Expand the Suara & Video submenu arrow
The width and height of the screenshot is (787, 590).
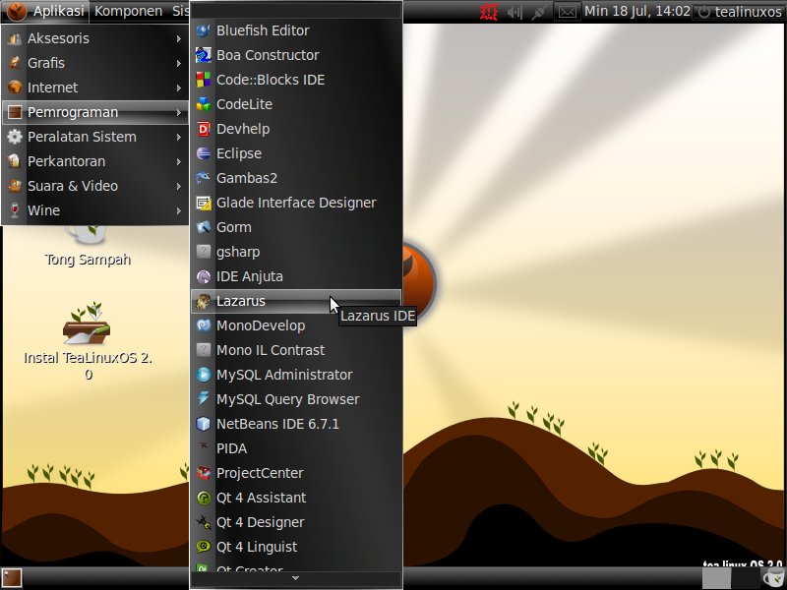tap(179, 186)
